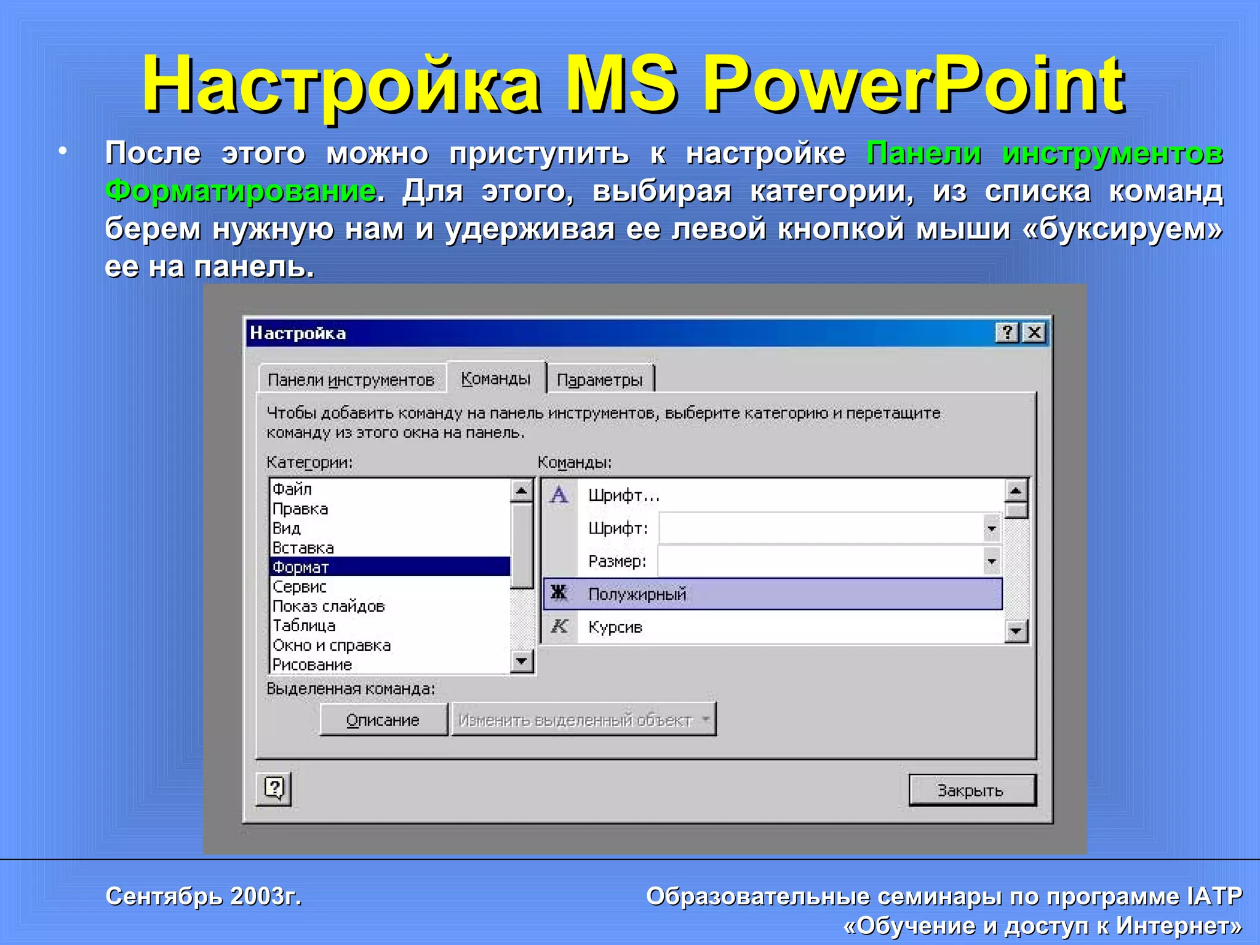This screenshot has height=945, width=1260.
Task: Click the Закрыть button
Action: 971,790
